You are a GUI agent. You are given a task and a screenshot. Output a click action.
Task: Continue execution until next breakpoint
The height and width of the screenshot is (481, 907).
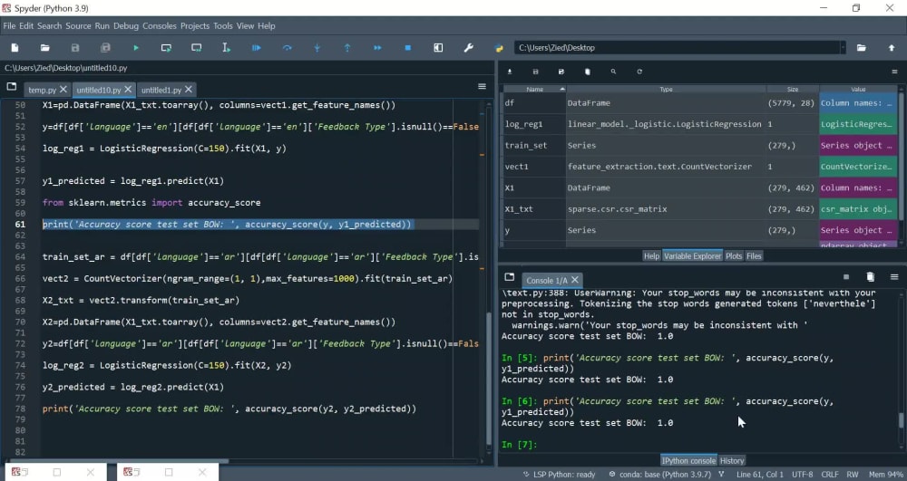[377, 48]
